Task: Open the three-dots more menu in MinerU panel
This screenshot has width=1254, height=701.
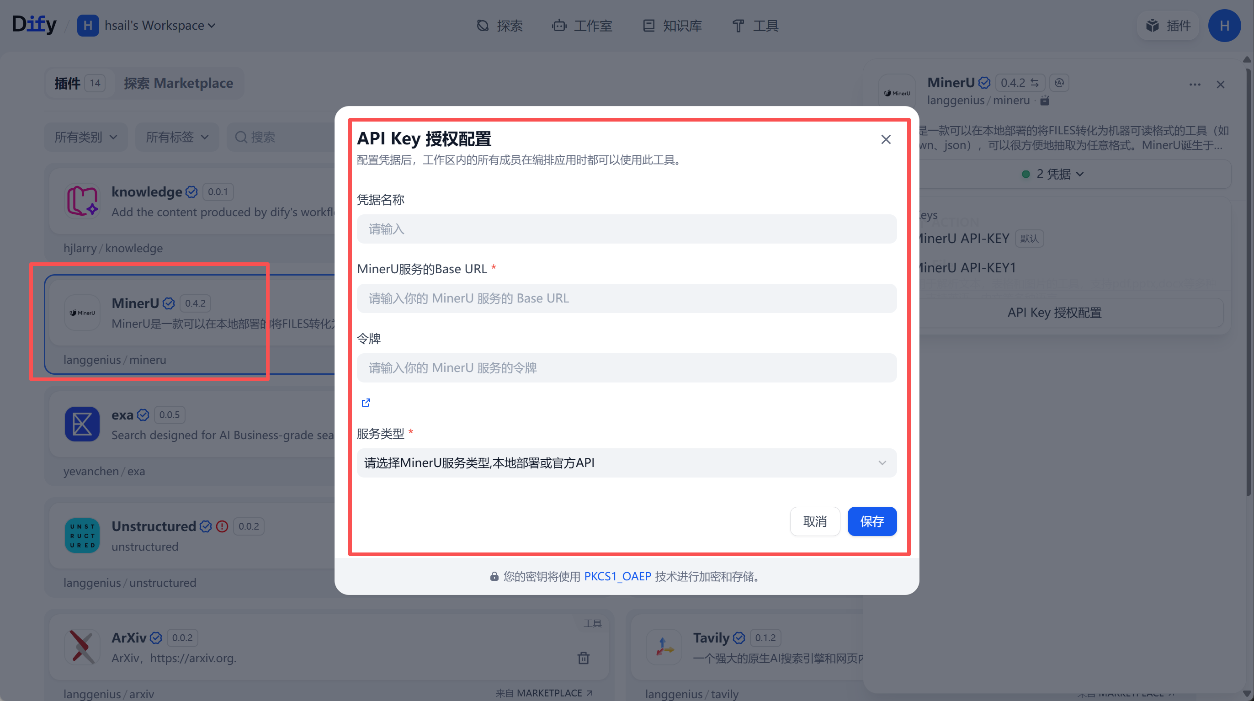Action: (x=1195, y=85)
